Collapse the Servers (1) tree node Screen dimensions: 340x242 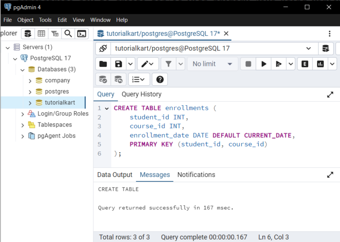click(x=8, y=47)
